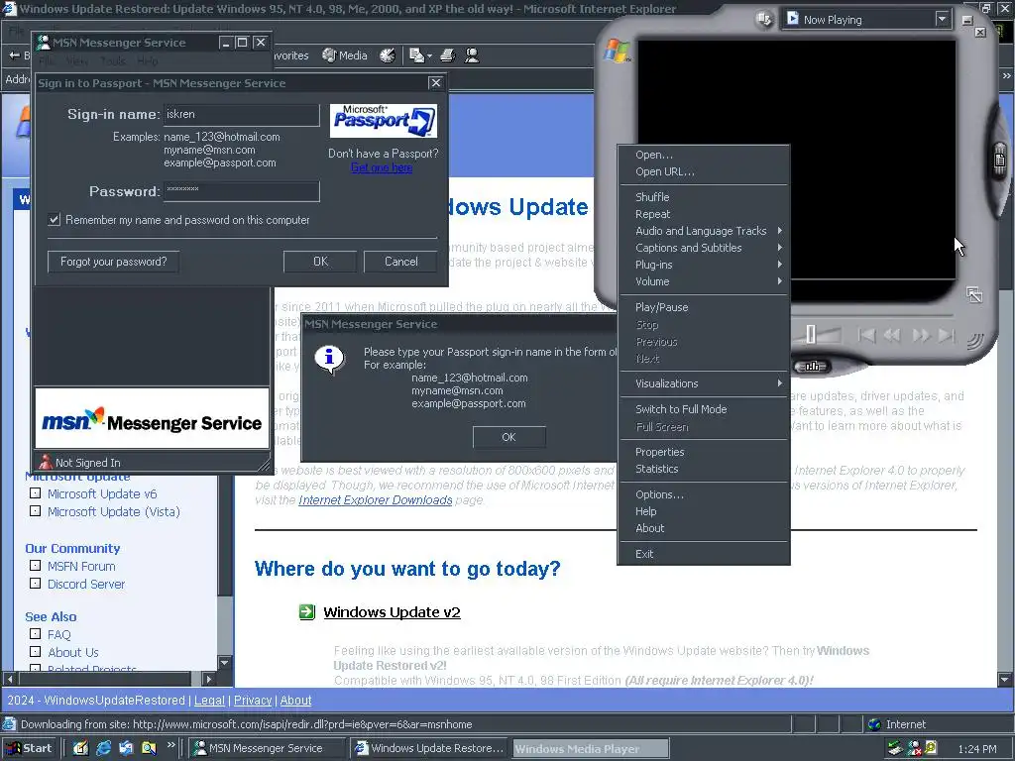Image resolution: width=1015 pixels, height=761 pixels.
Task: Expand the IE toolbar overflow chevron
Action: (1007, 75)
